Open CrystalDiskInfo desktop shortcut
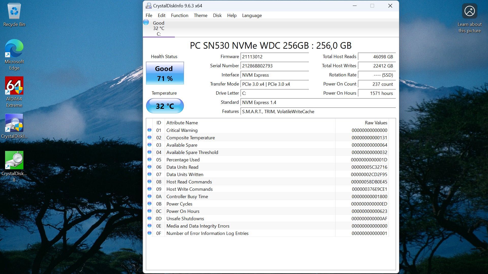This screenshot has height=274, width=488. [x=14, y=126]
